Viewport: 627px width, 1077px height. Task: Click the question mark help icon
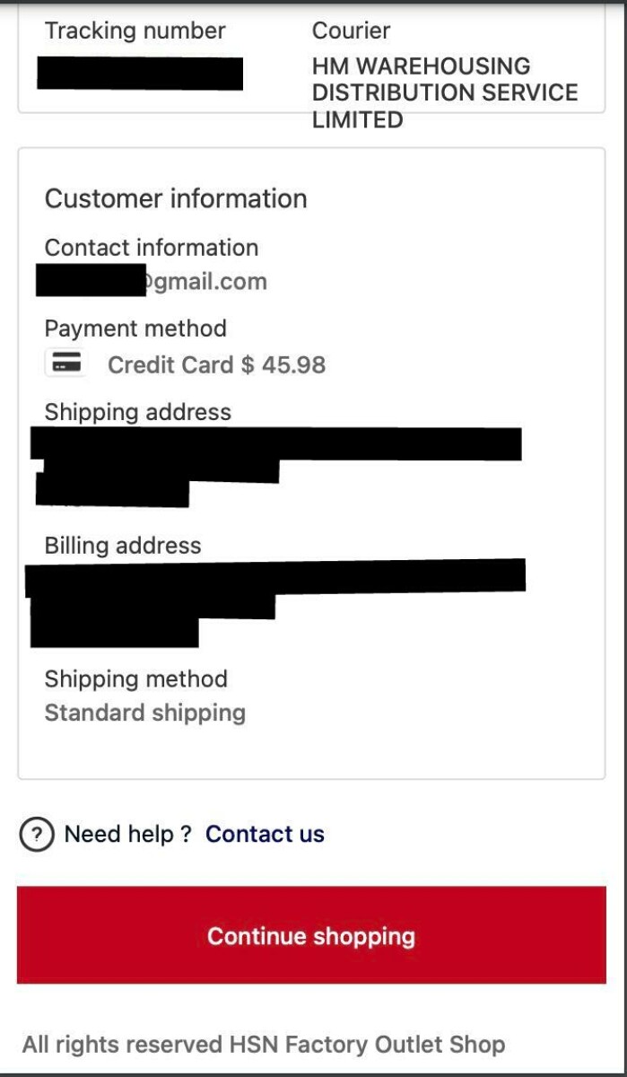pos(36,835)
